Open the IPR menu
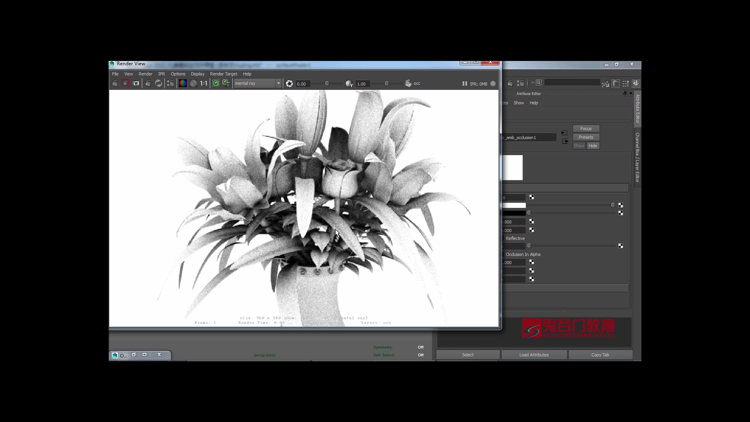Viewport: 750px width, 422px height. pyautogui.click(x=161, y=74)
